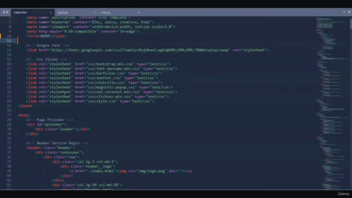Click line number 34 in gutter
Viewport: 352px width, 198px height.
[9, 148]
